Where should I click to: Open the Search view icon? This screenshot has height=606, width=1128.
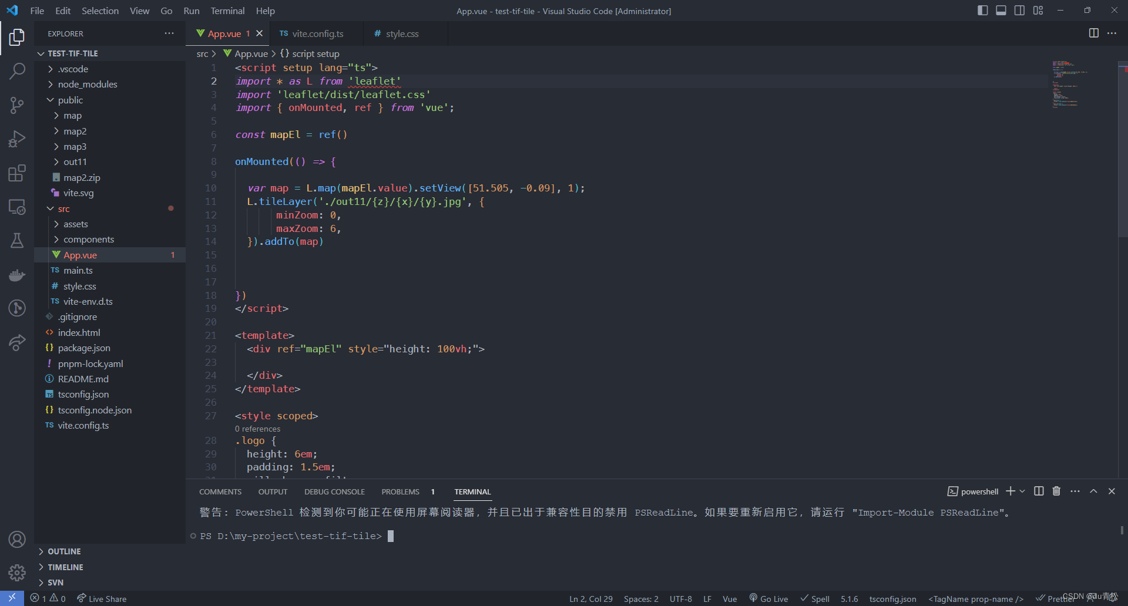coord(17,71)
